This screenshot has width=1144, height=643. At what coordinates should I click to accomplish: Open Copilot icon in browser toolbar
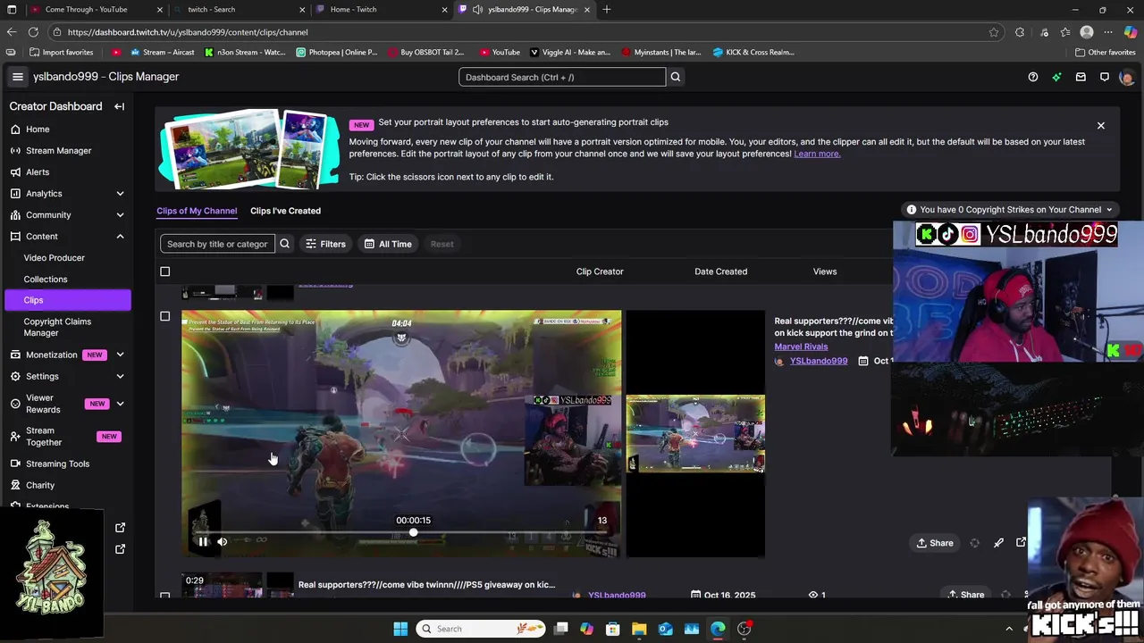click(1131, 32)
